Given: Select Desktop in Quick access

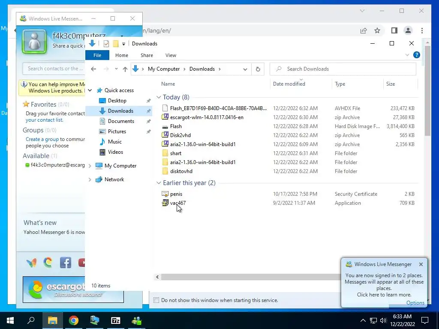Looking at the screenshot, I should [x=117, y=100].
